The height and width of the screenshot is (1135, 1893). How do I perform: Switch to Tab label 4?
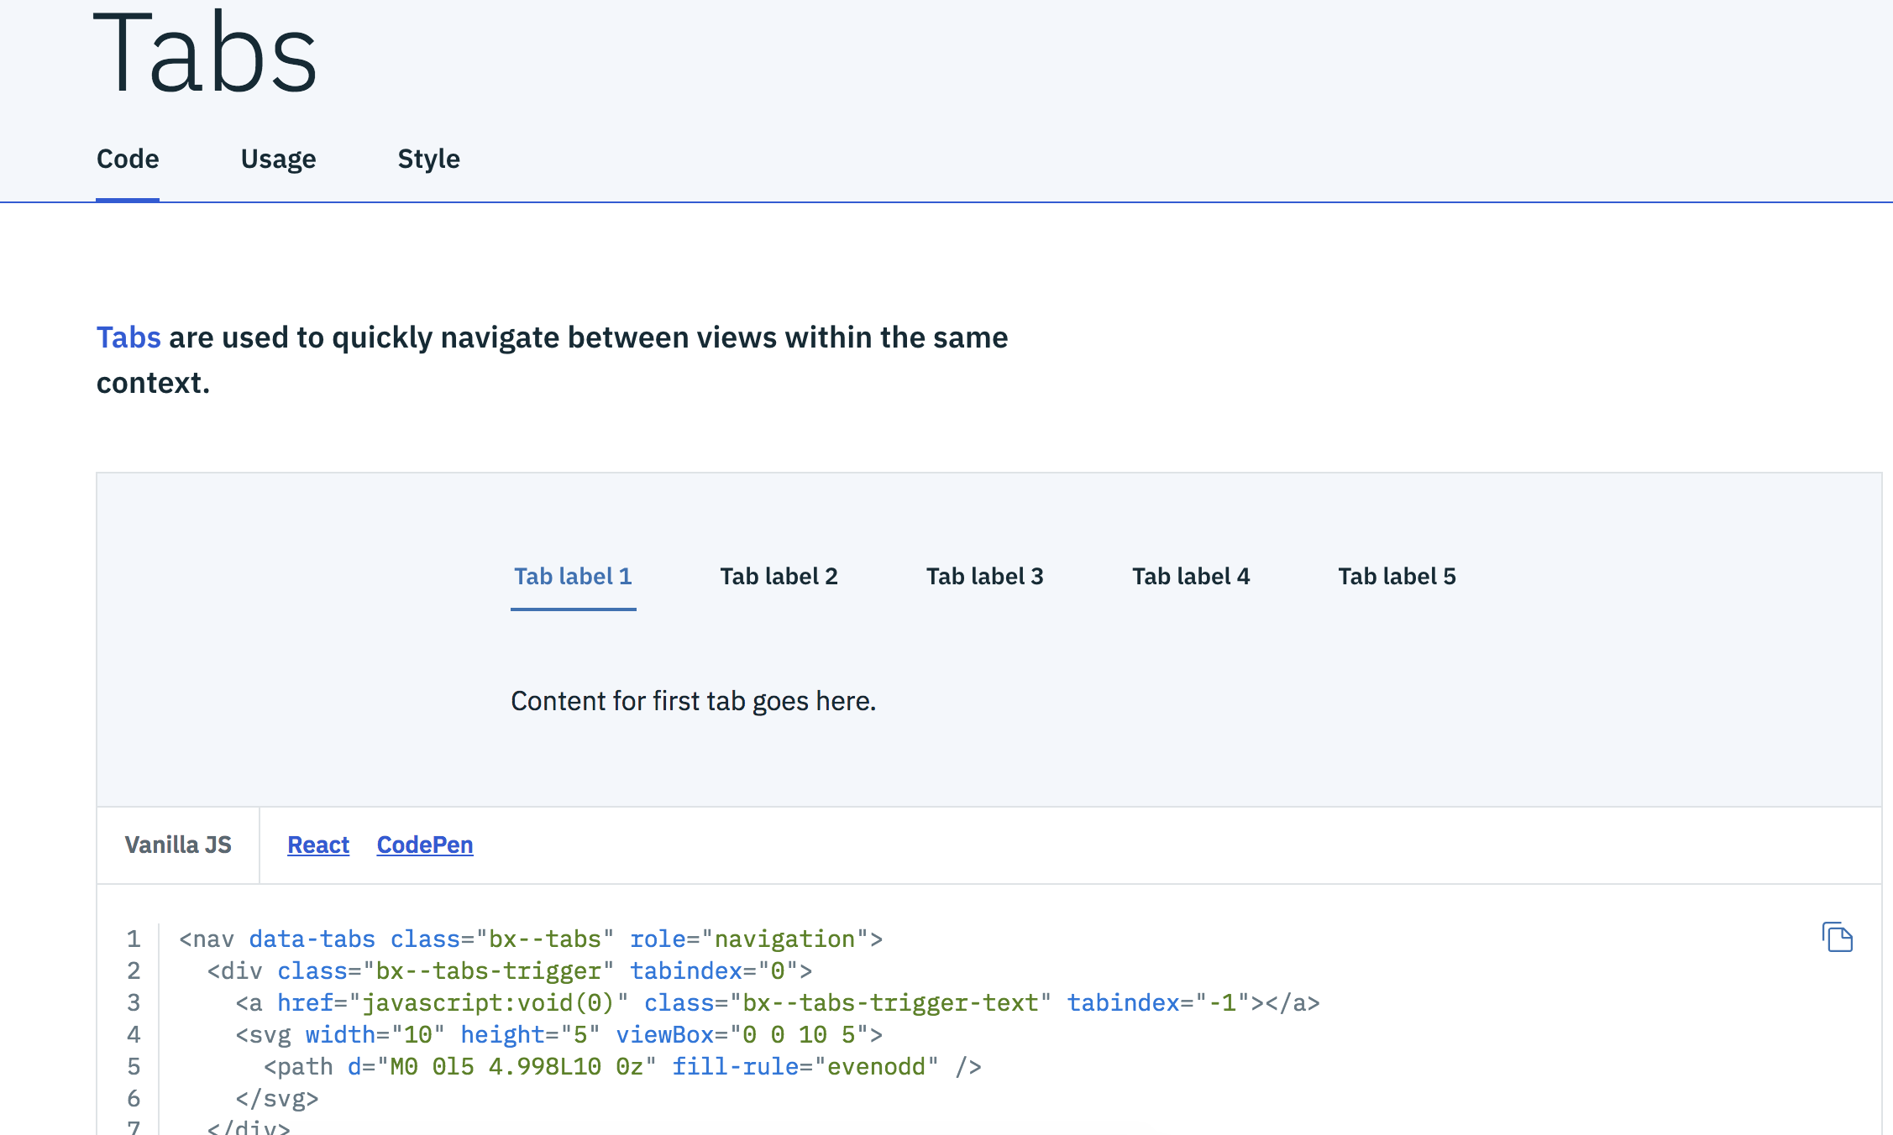click(x=1190, y=577)
